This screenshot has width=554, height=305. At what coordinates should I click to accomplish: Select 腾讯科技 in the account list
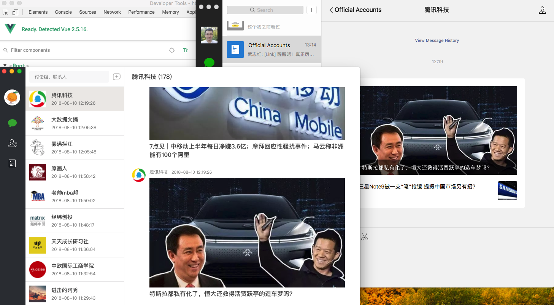click(75, 99)
